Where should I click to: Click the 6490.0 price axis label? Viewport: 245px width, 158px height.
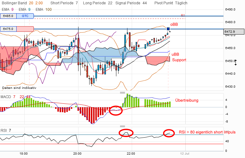pyautogui.click(x=230, y=9)
